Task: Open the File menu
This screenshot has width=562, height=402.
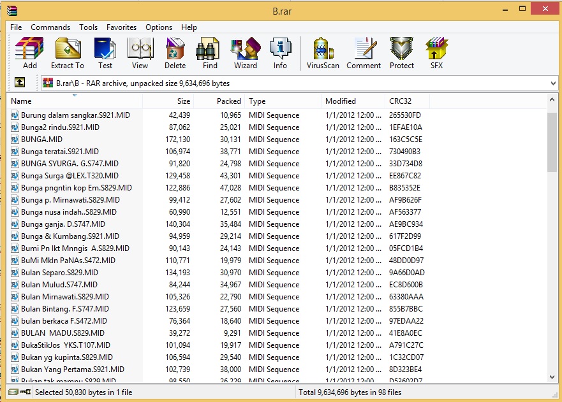Action: 16,27
